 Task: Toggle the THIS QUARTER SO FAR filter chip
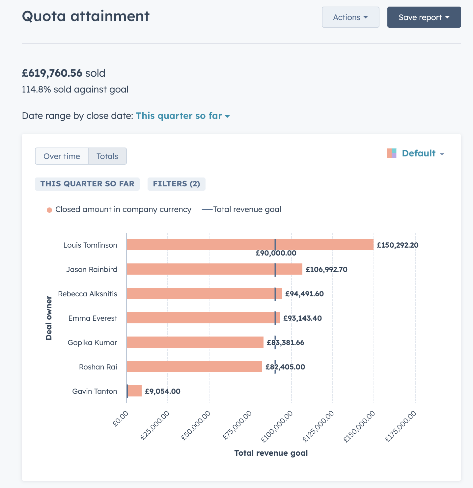[87, 184]
